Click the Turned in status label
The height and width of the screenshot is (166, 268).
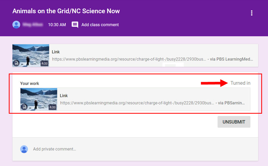coord(240,83)
